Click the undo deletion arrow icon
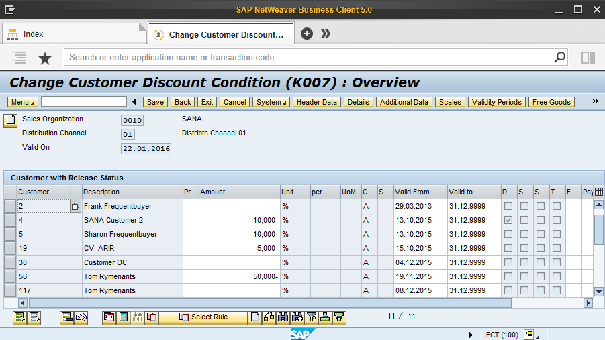The height and width of the screenshot is (340, 605). coord(81,317)
